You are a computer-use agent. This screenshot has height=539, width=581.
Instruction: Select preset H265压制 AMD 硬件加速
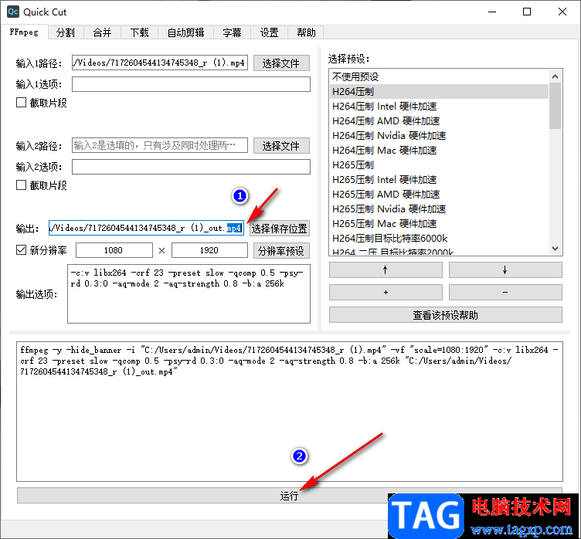(x=439, y=195)
